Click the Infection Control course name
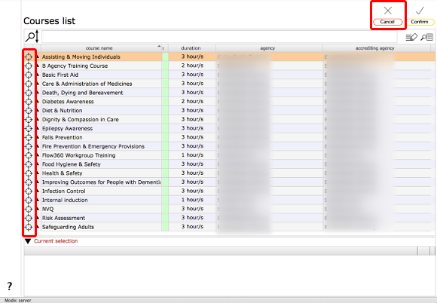 tap(63, 191)
